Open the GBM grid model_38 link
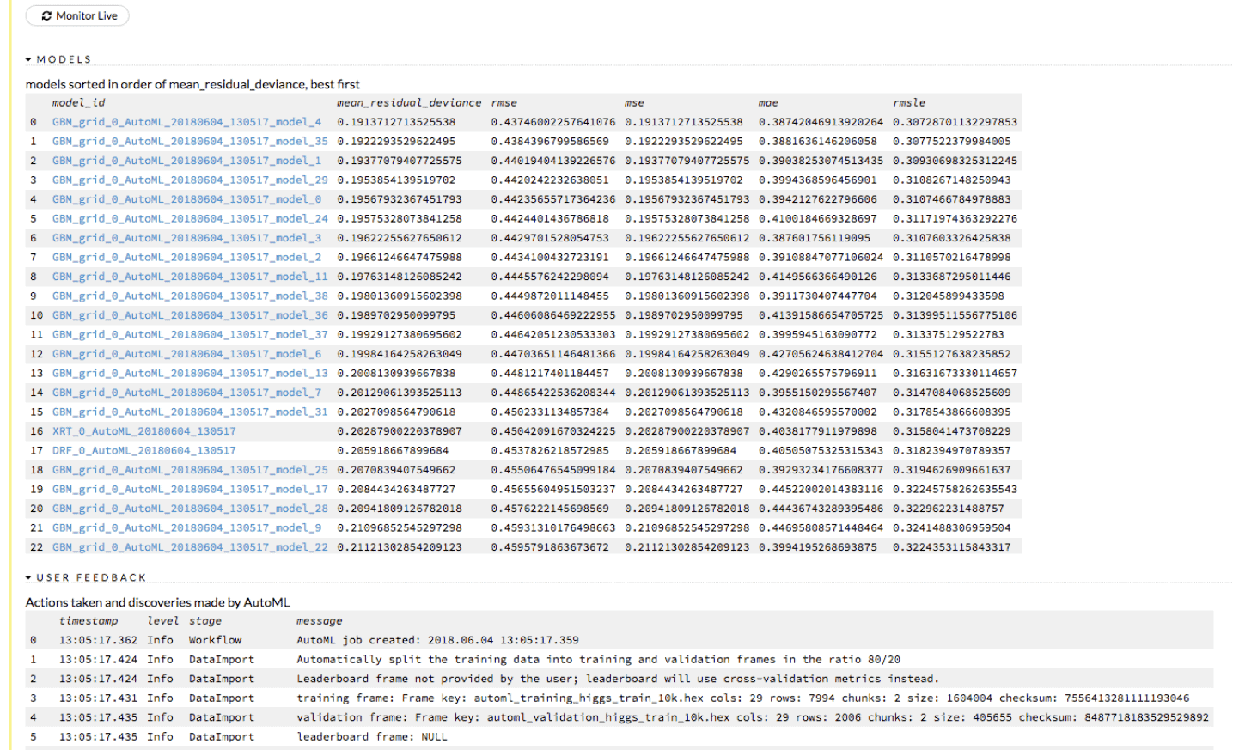This screenshot has height=750, width=1233. point(190,296)
